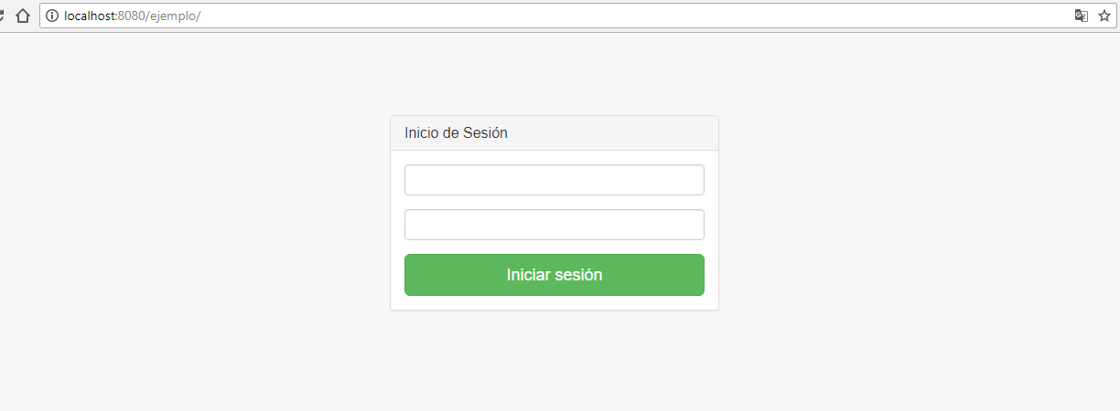
Task: Click the translate page icon
Action: (x=1082, y=16)
